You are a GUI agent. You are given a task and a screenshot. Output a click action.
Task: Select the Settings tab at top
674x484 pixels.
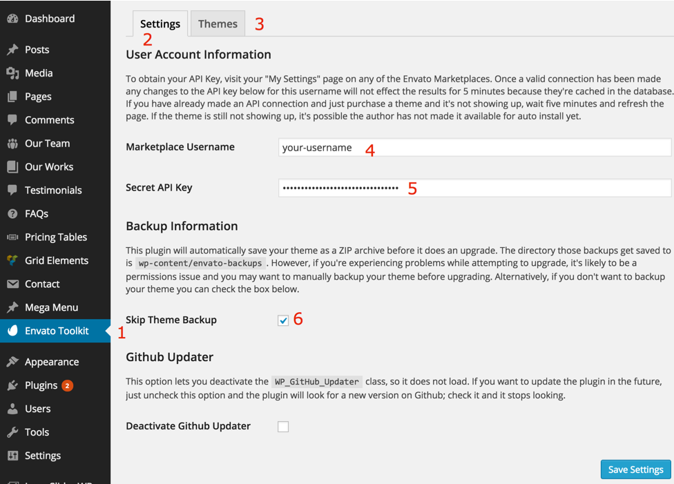click(160, 23)
